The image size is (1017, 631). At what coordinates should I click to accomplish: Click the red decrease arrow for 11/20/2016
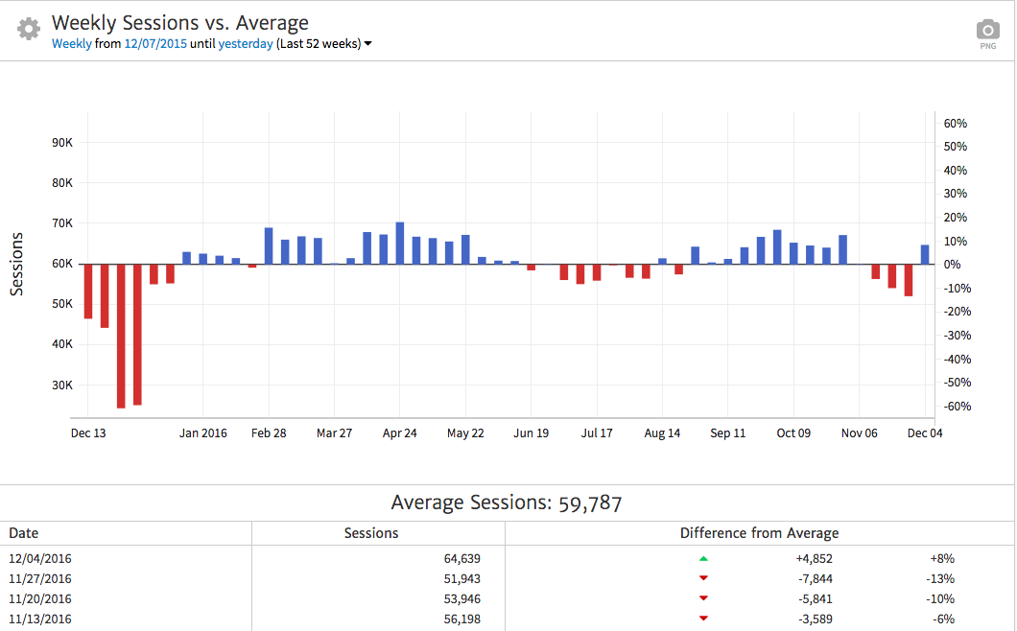(703, 598)
